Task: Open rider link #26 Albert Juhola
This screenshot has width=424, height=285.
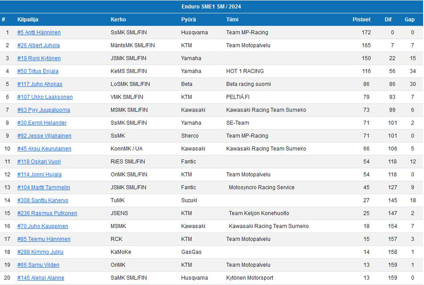Action: point(39,45)
